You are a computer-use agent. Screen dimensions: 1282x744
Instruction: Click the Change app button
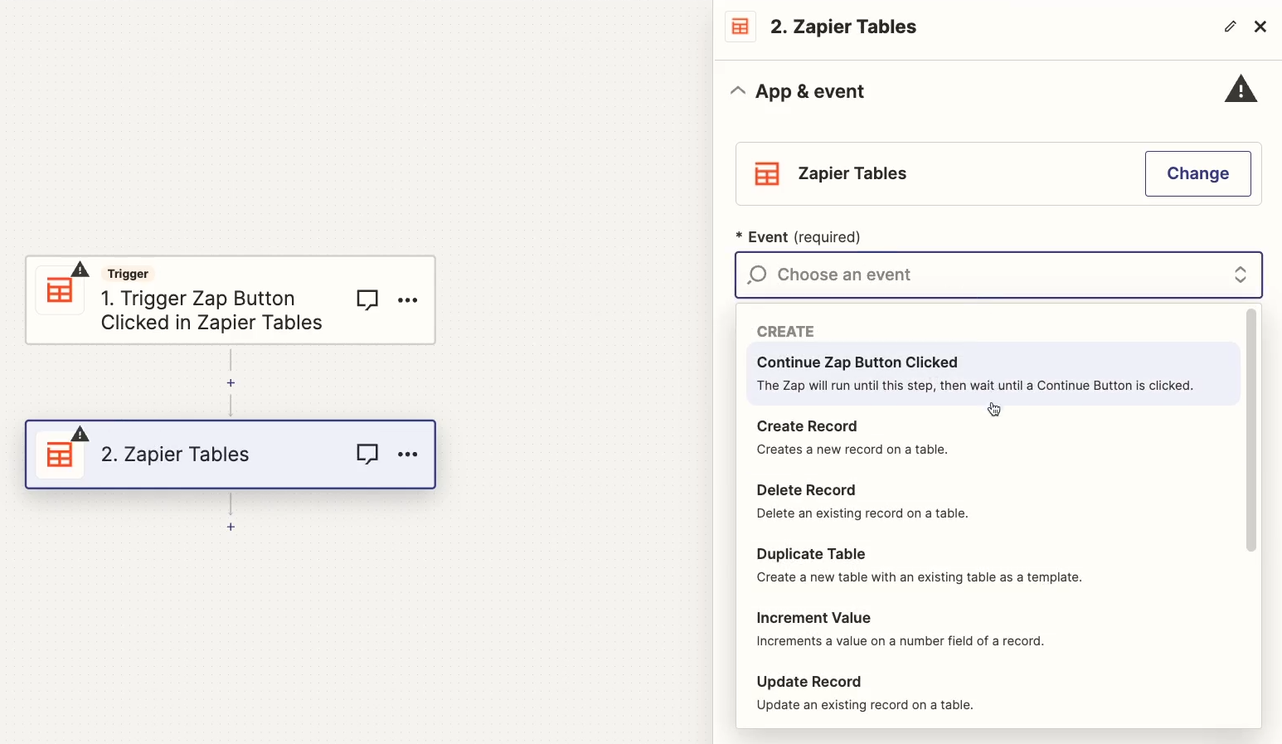pos(1198,173)
